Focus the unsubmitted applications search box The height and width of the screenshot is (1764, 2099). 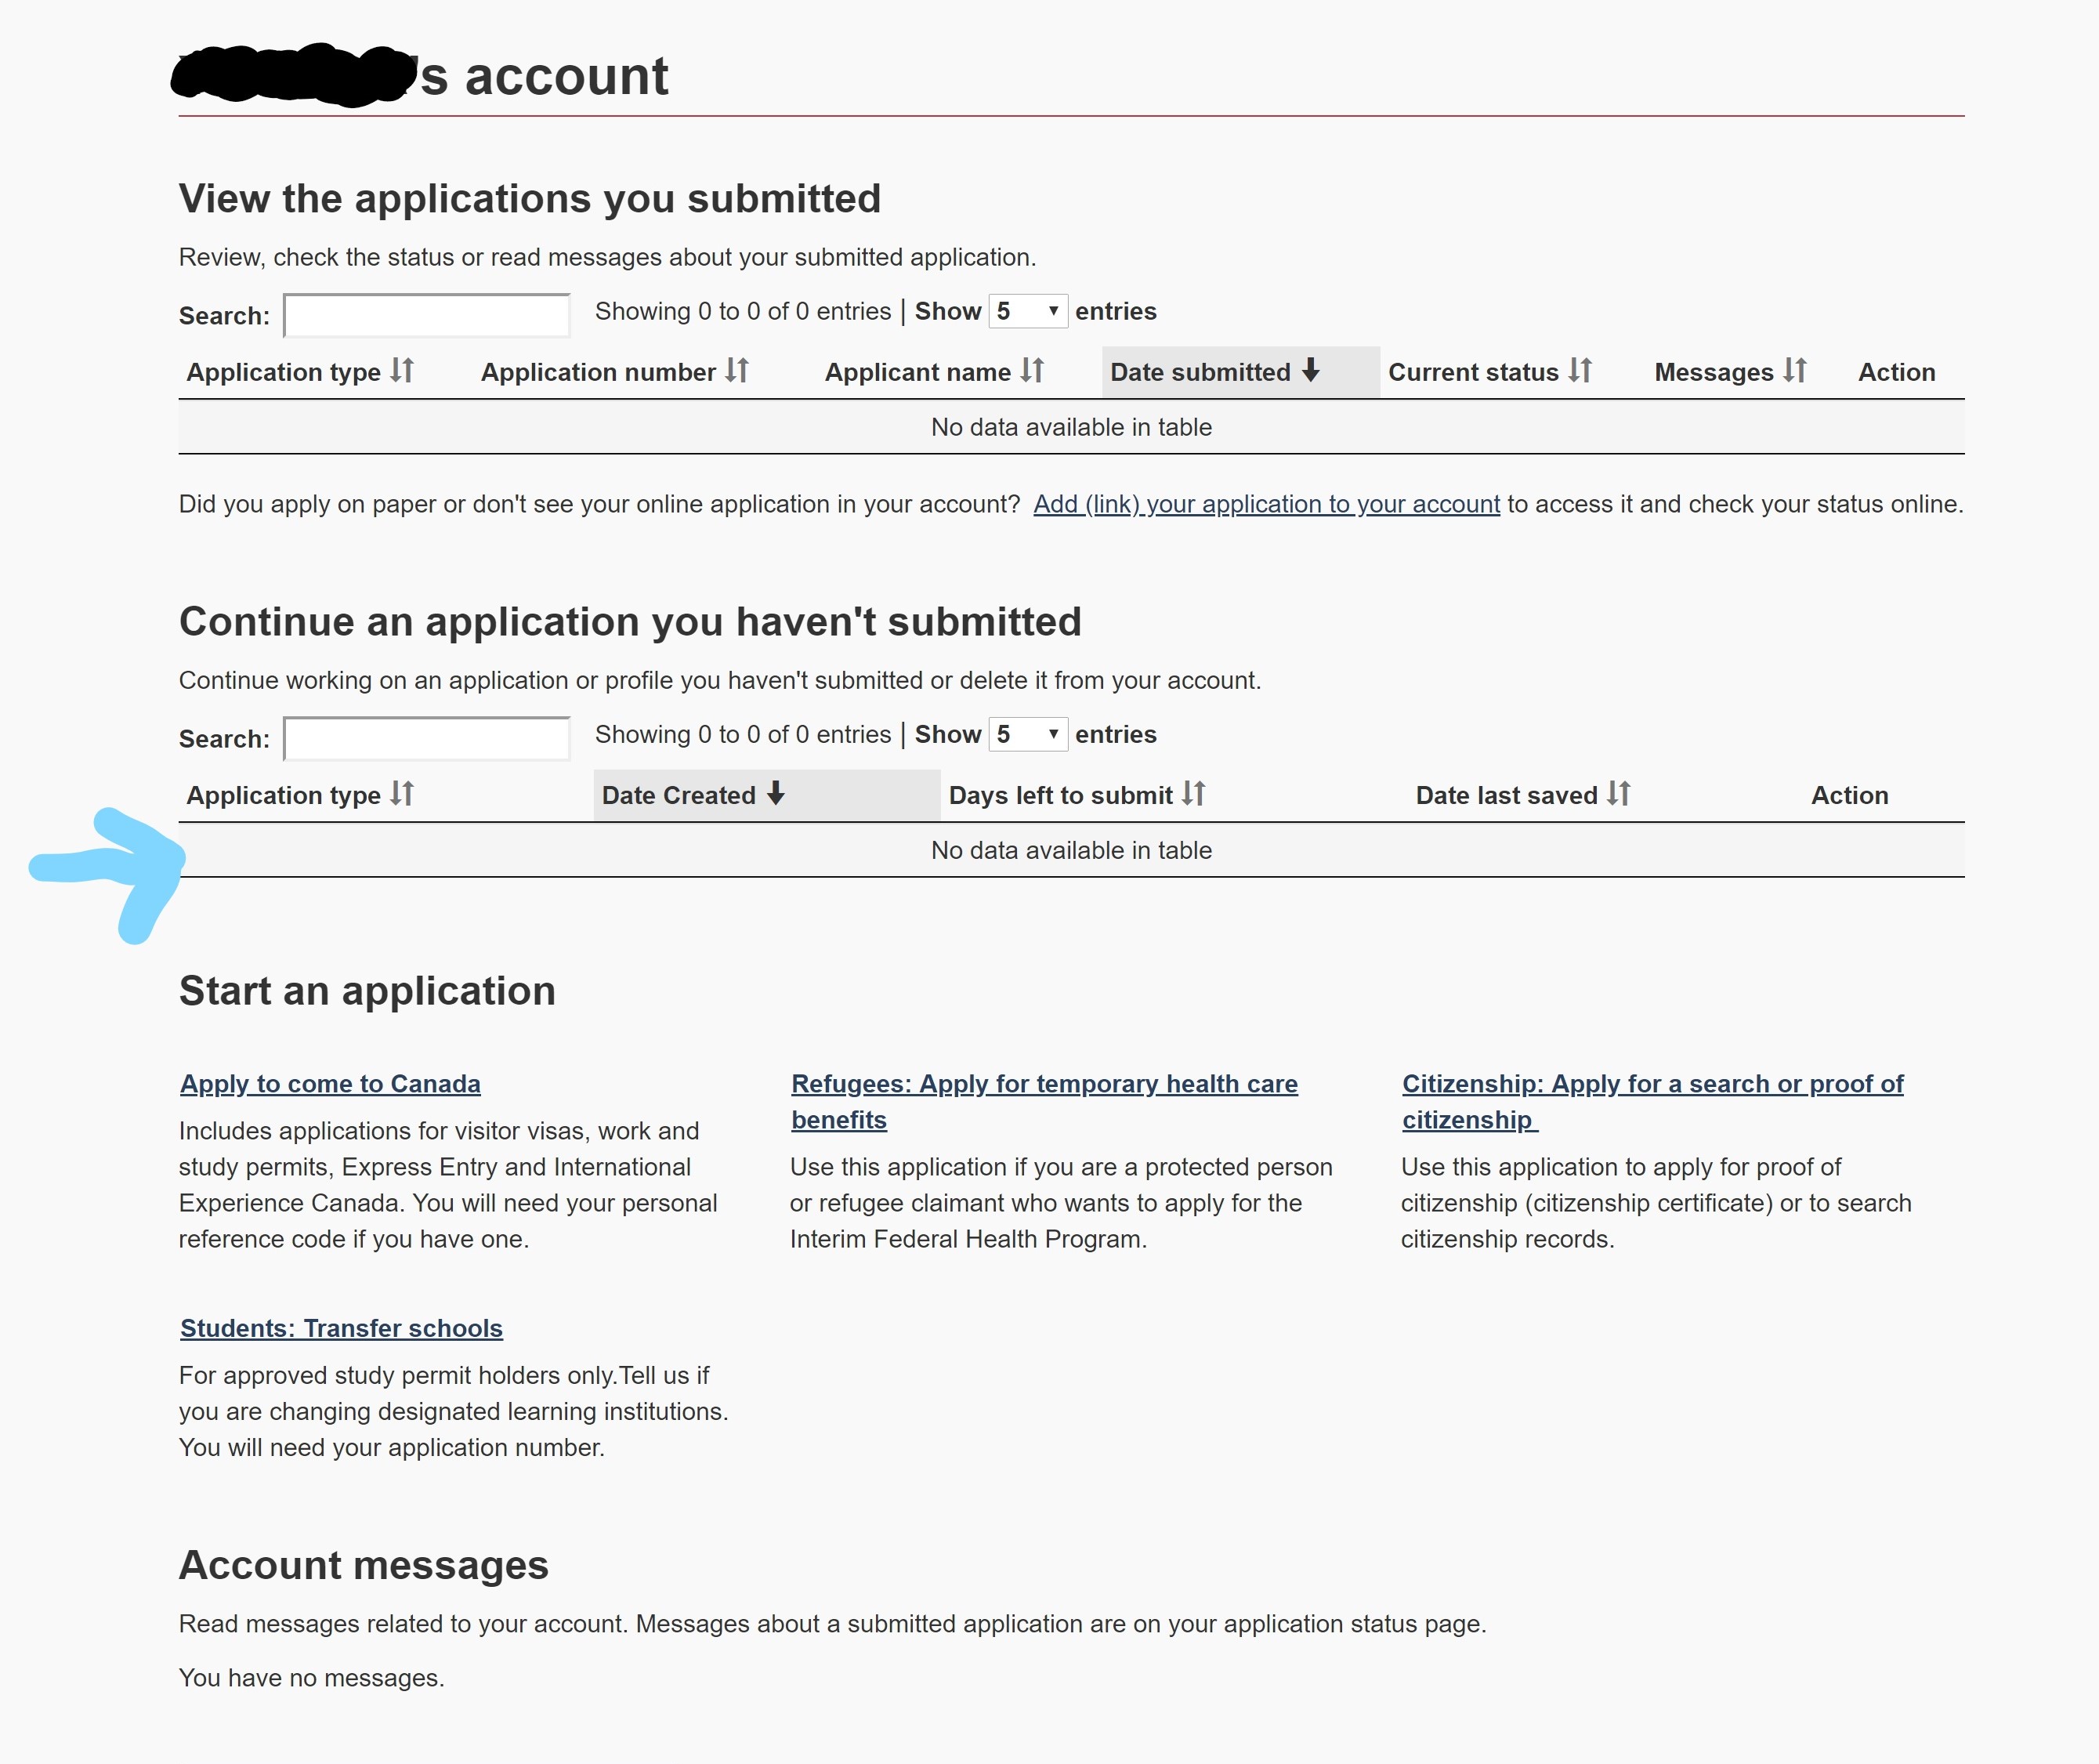pyautogui.click(x=427, y=739)
